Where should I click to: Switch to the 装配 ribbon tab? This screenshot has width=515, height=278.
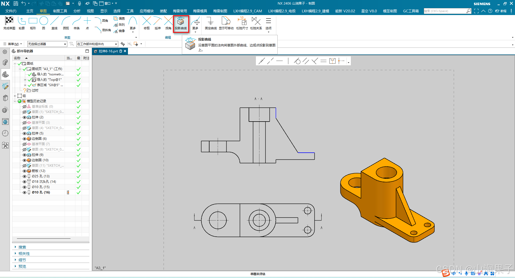pyautogui.click(x=163, y=11)
